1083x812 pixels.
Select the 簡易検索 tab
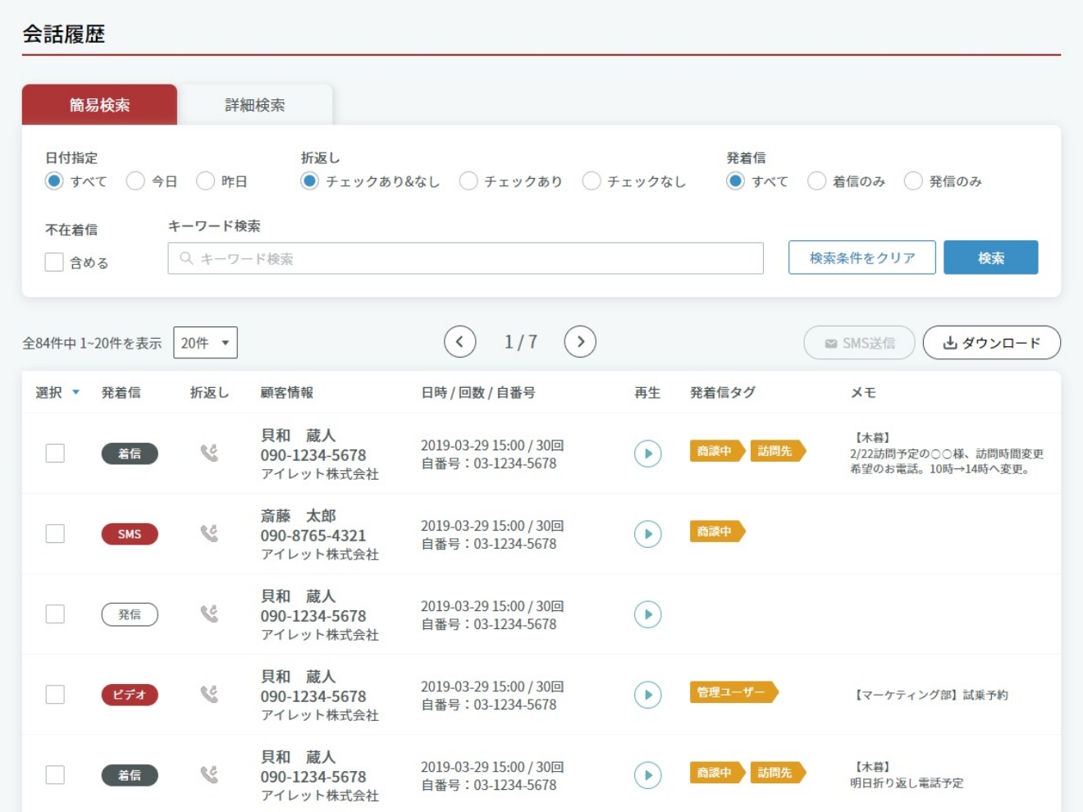[99, 105]
